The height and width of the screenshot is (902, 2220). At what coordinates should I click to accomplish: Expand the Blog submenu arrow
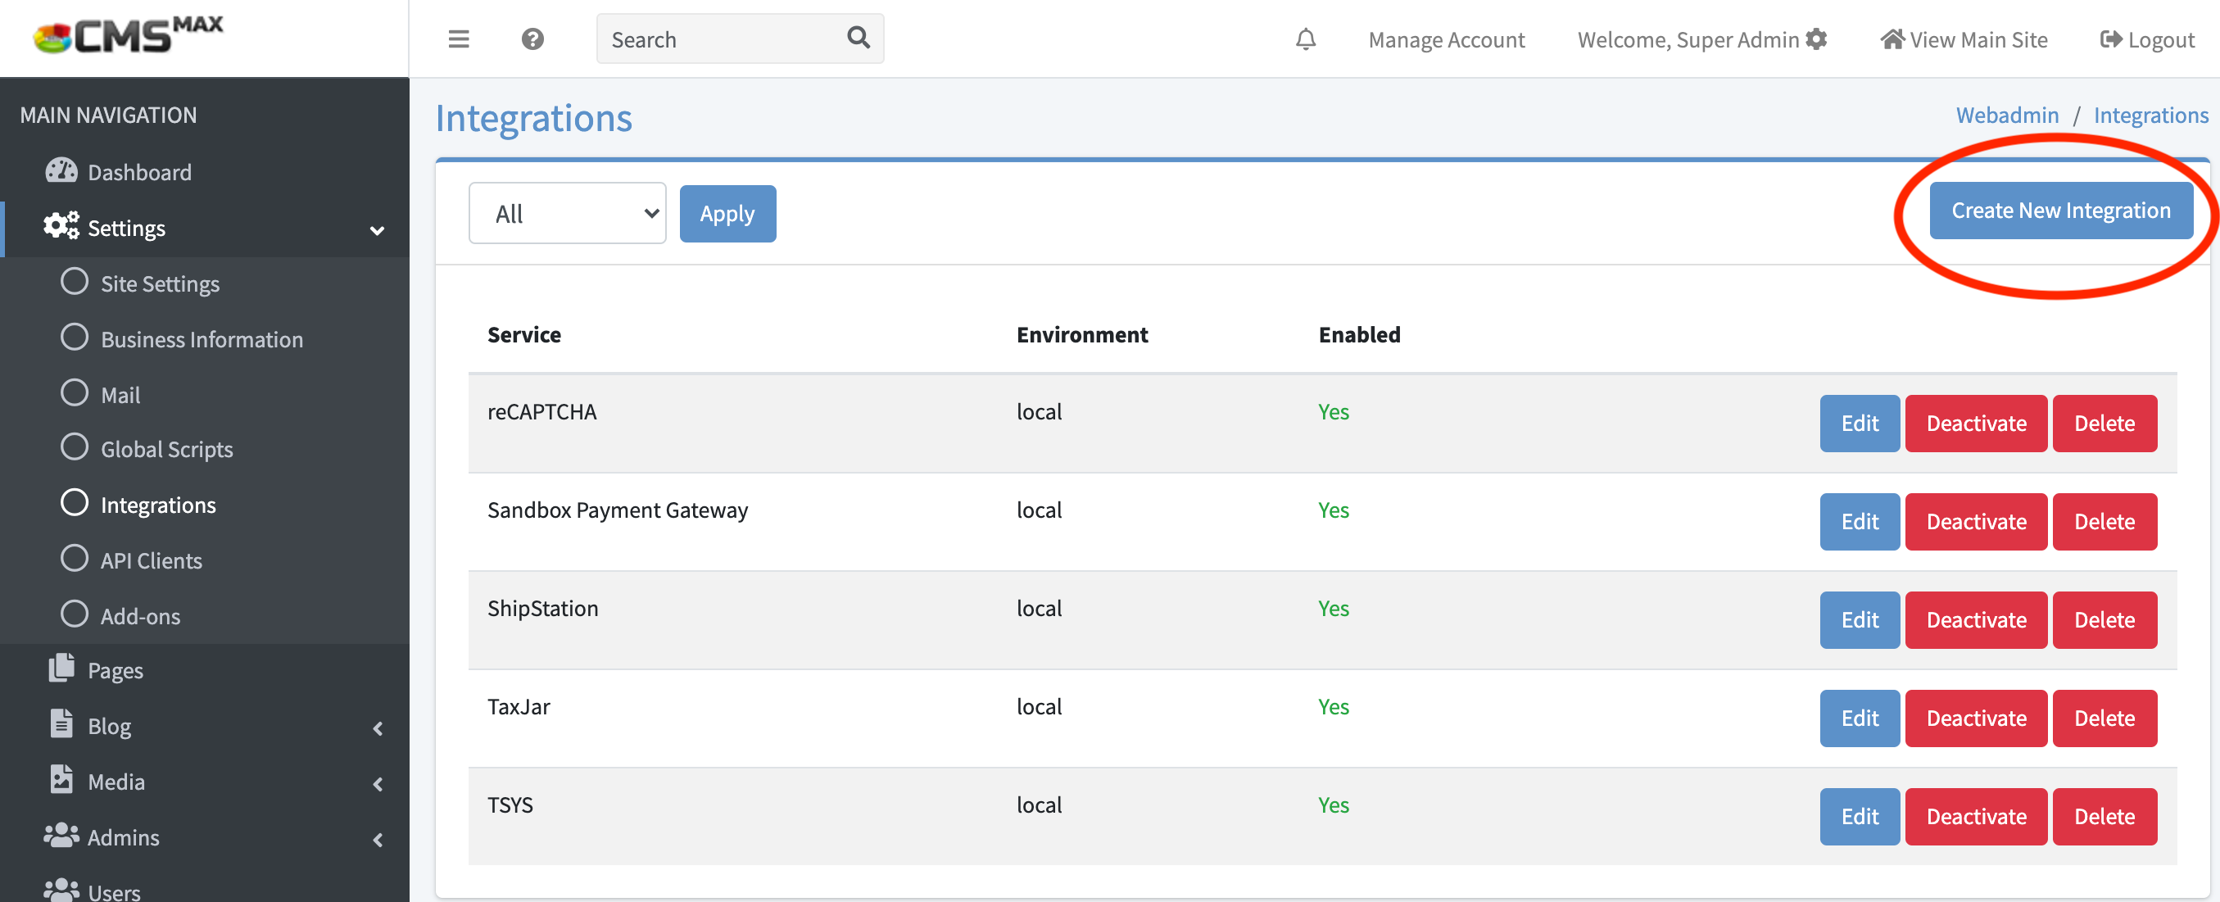(x=378, y=728)
